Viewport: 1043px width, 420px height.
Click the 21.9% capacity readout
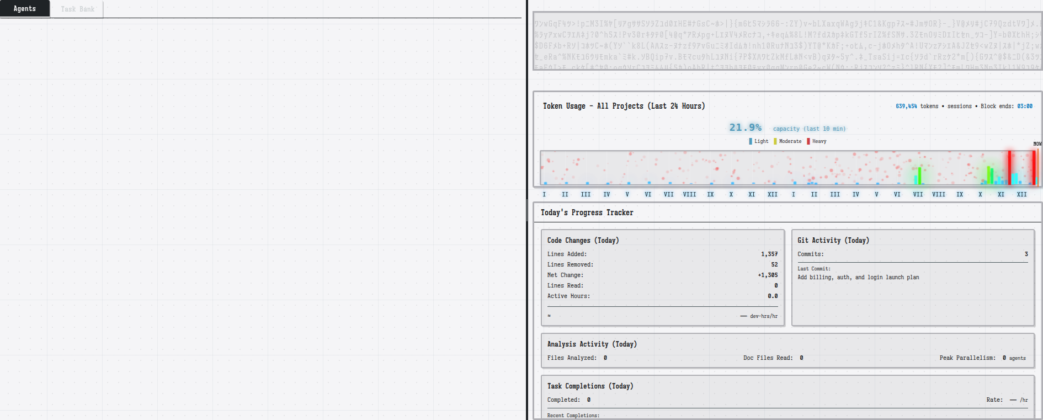745,127
